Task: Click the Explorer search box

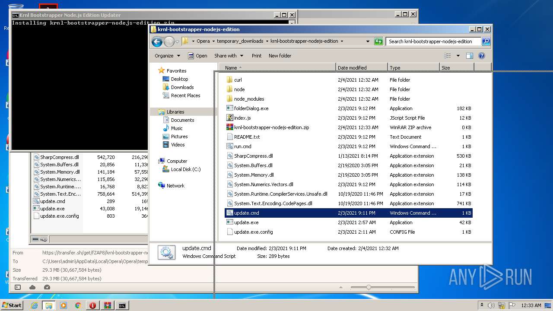Action: tap(433, 41)
